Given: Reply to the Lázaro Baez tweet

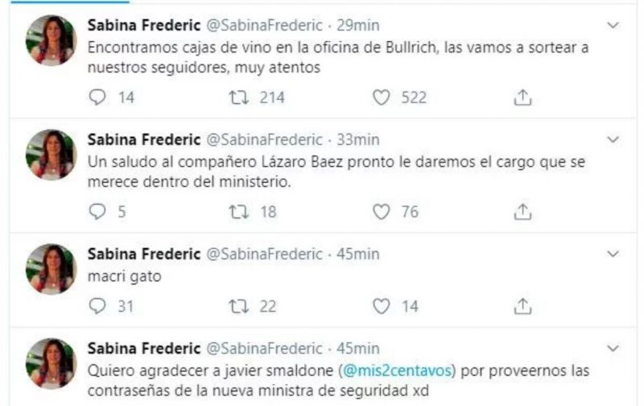Looking at the screenshot, I should click(97, 211).
